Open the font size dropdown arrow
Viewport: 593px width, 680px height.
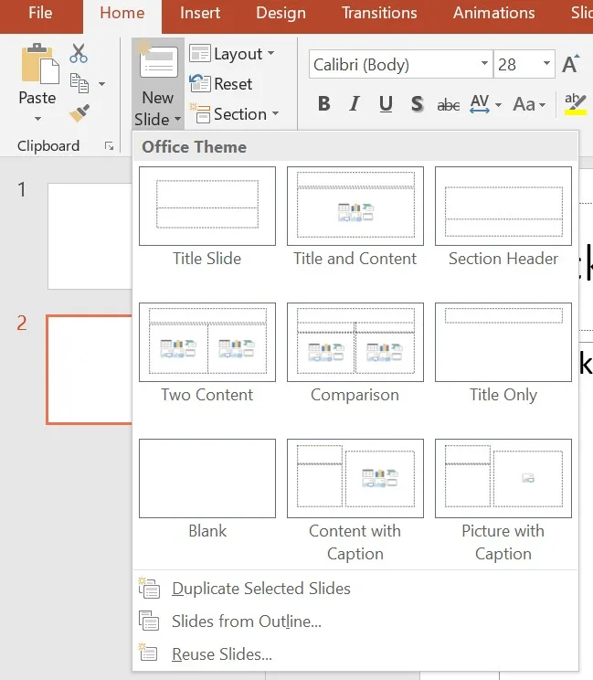546,64
